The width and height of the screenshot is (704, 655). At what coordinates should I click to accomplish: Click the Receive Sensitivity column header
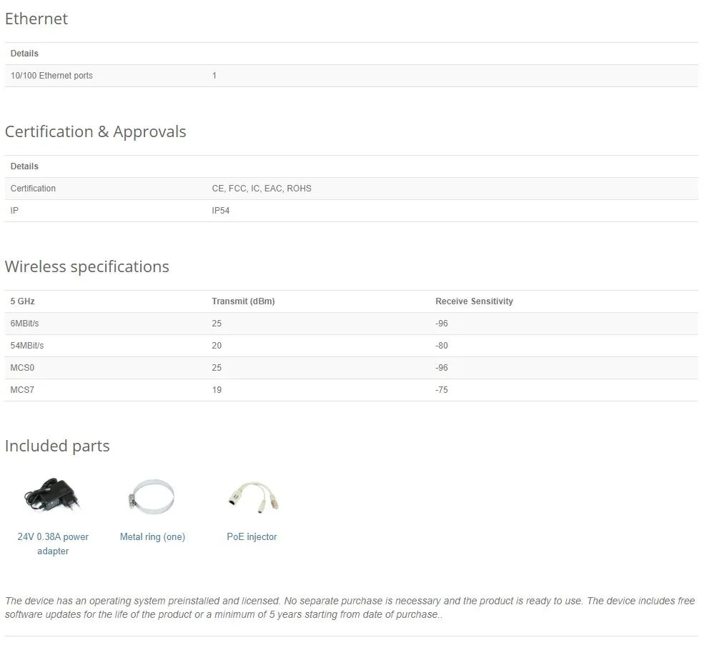[x=474, y=301]
